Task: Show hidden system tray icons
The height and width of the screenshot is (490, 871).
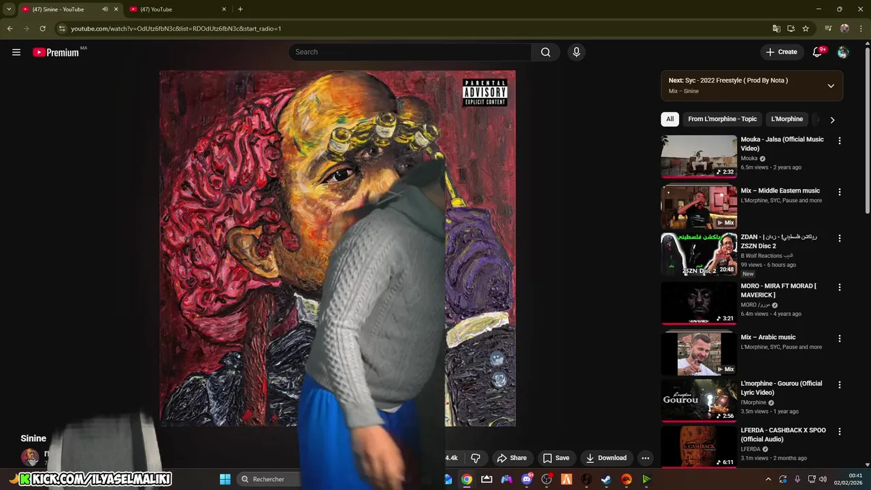Action: click(768, 479)
